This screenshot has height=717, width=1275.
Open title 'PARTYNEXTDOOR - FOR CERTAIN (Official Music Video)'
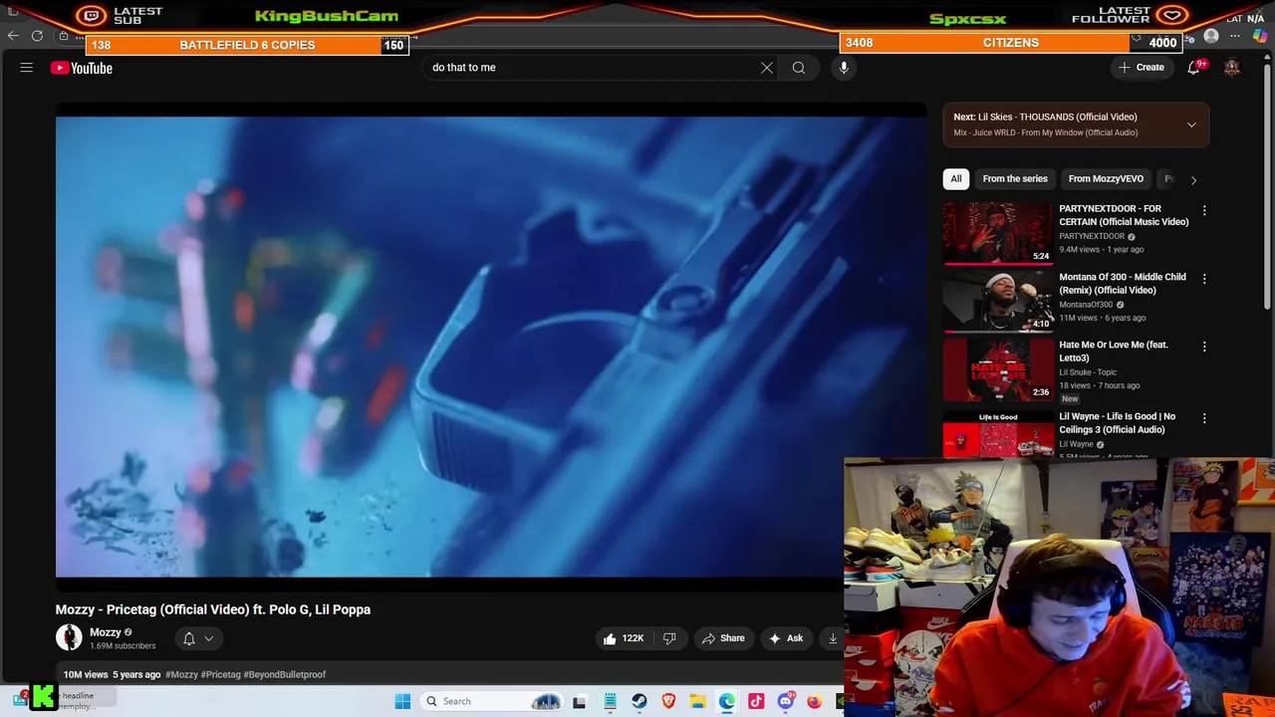[1124, 215]
